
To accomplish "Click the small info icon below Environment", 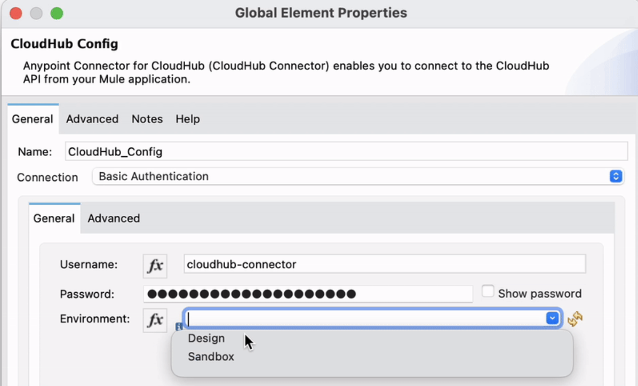I will [179, 326].
